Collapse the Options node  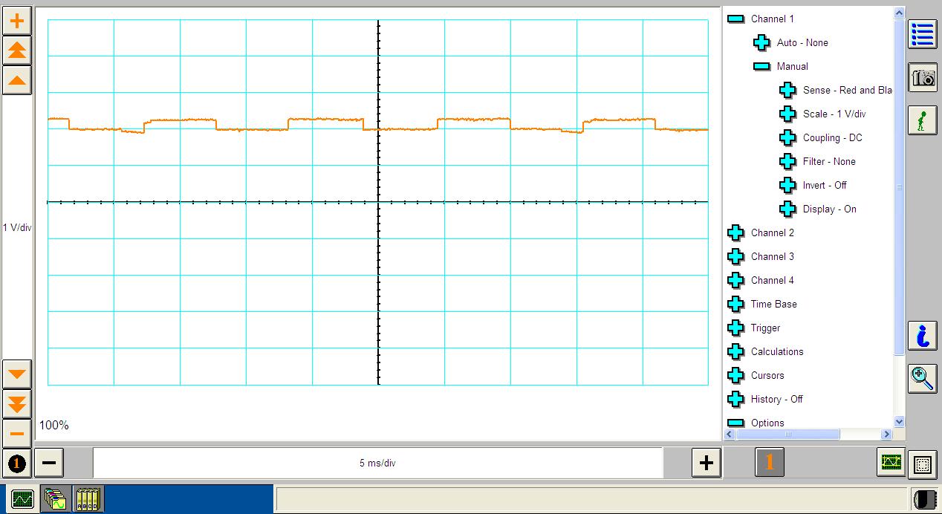pyautogui.click(x=735, y=423)
